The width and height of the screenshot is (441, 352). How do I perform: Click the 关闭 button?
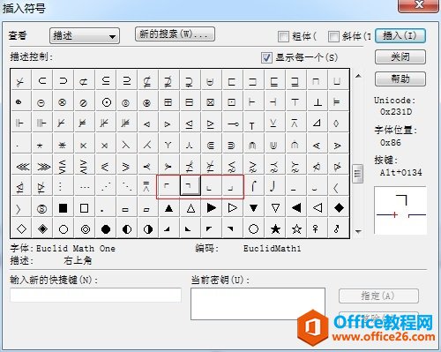(400, 56)
